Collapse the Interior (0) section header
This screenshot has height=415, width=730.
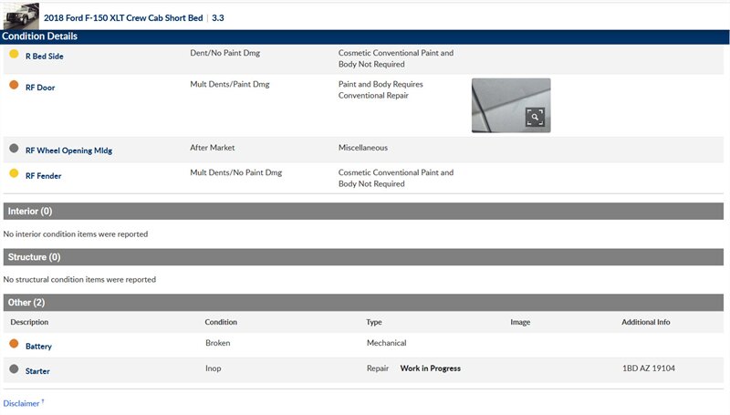363,212
